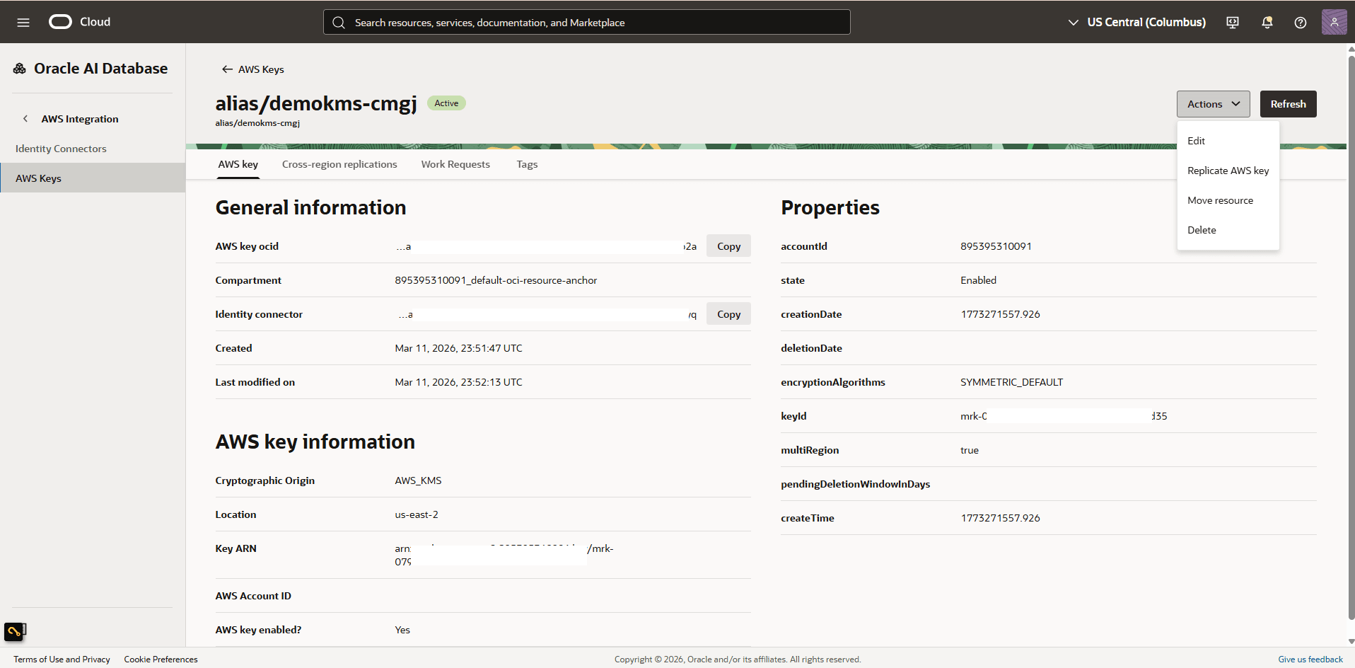
Task: Click the state value Enabled
Action: click(978, 280)
